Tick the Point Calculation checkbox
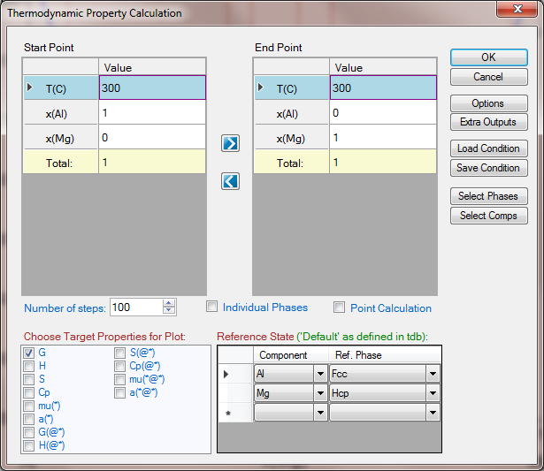 [x=340, y=308]
